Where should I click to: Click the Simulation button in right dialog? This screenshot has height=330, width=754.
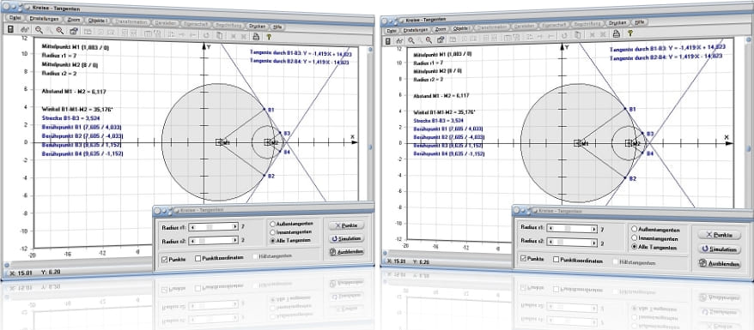720,249
